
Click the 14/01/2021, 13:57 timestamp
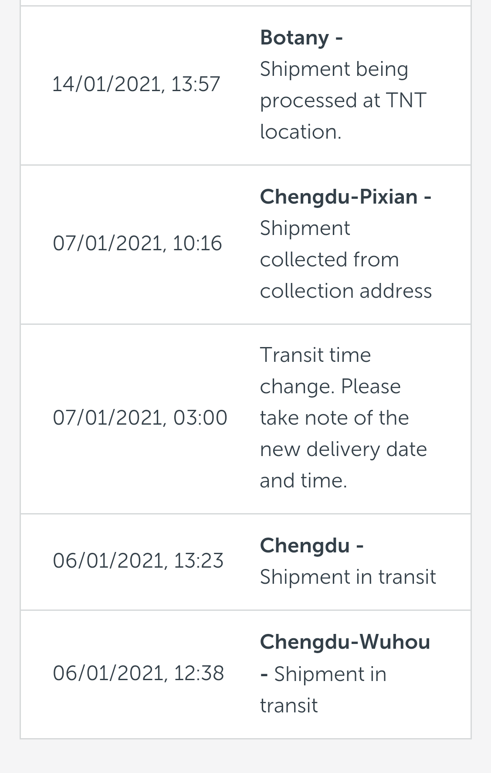(x=136, y=84)
